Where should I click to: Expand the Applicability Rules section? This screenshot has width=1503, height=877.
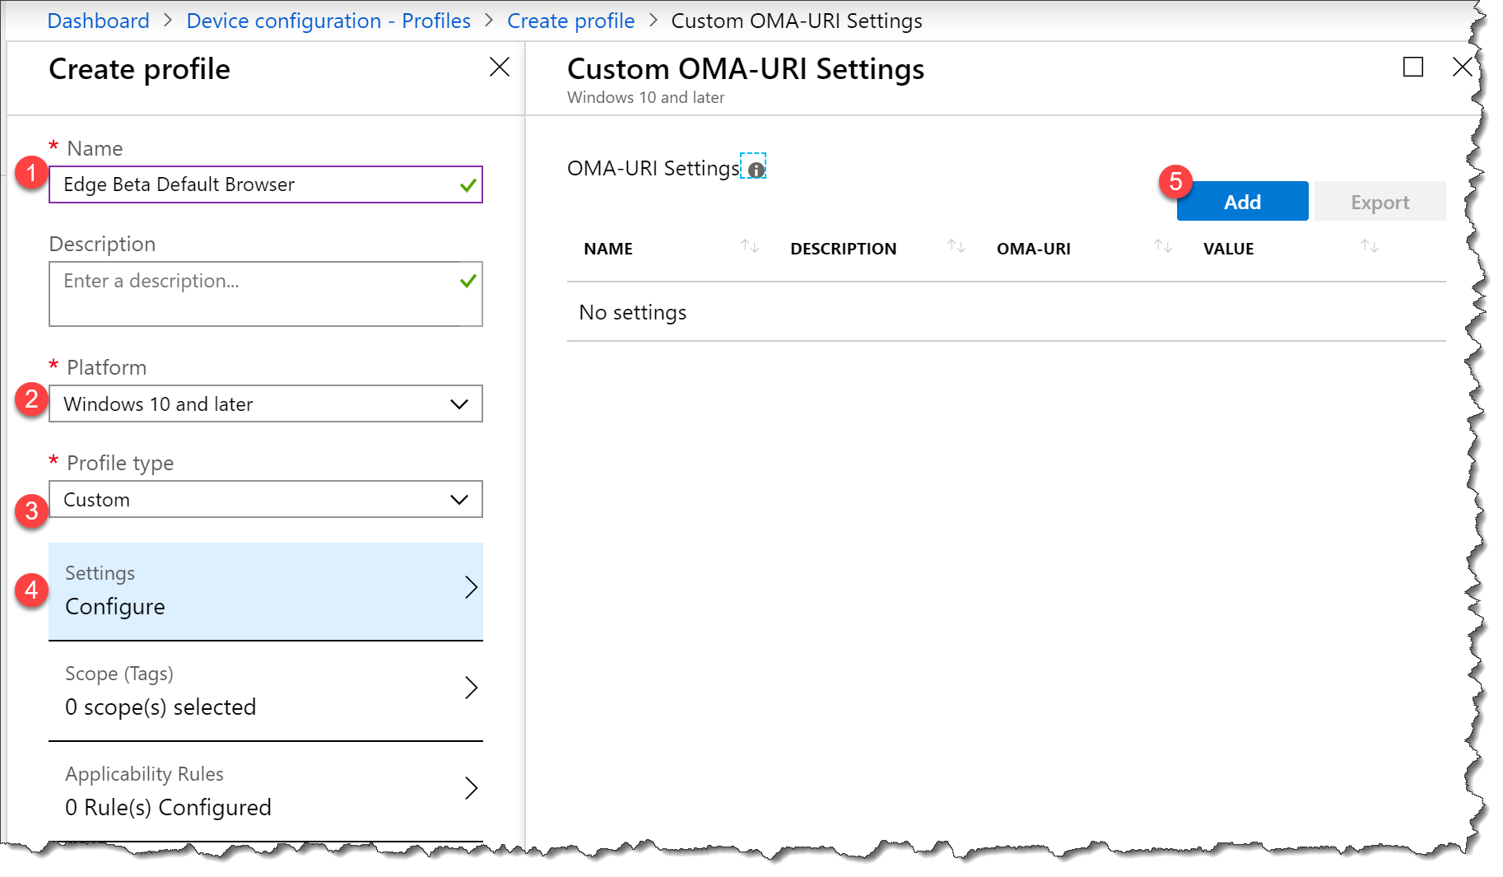[265, 790]
